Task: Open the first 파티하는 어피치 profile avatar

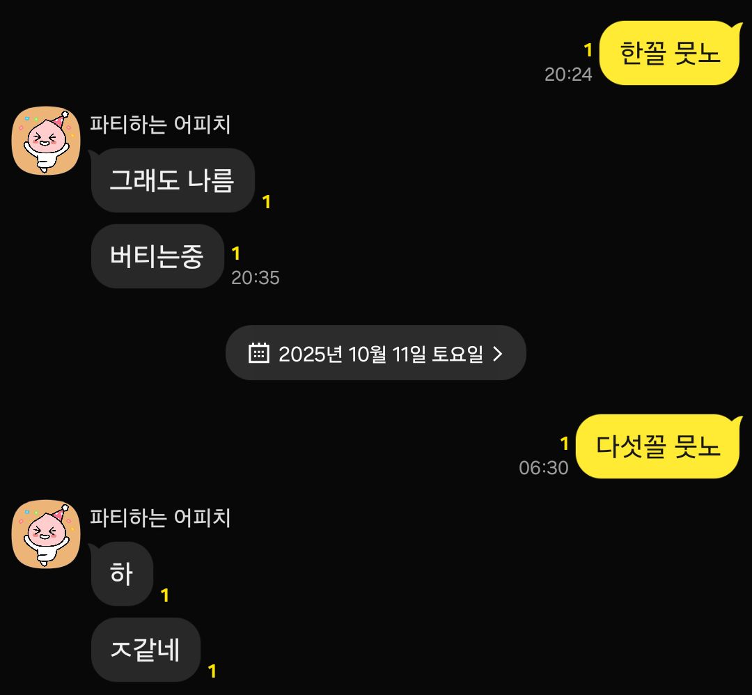Action: [46, 141]
